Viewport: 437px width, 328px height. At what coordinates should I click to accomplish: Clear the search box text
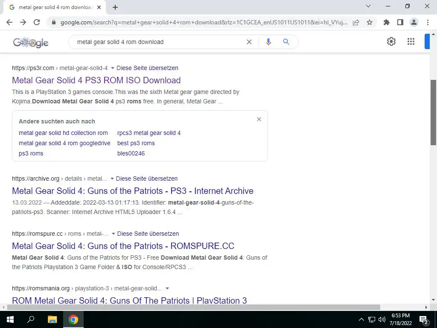[x=249, y=42]
